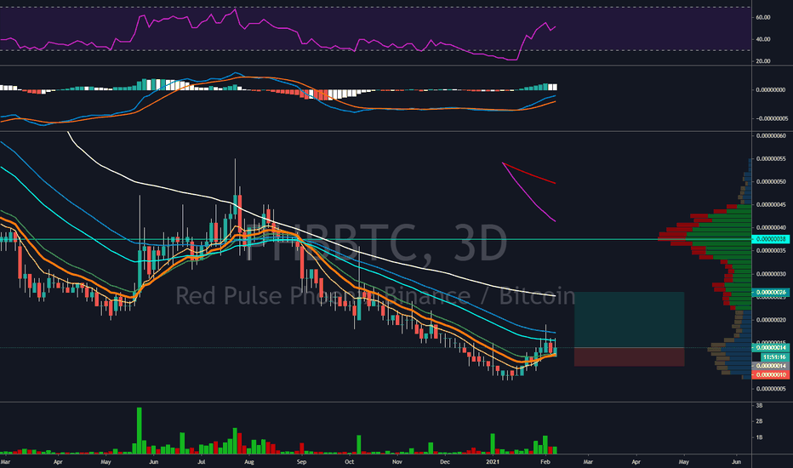
Task: Click the RSI 40.00 scale label
Action: coord(763,39)
